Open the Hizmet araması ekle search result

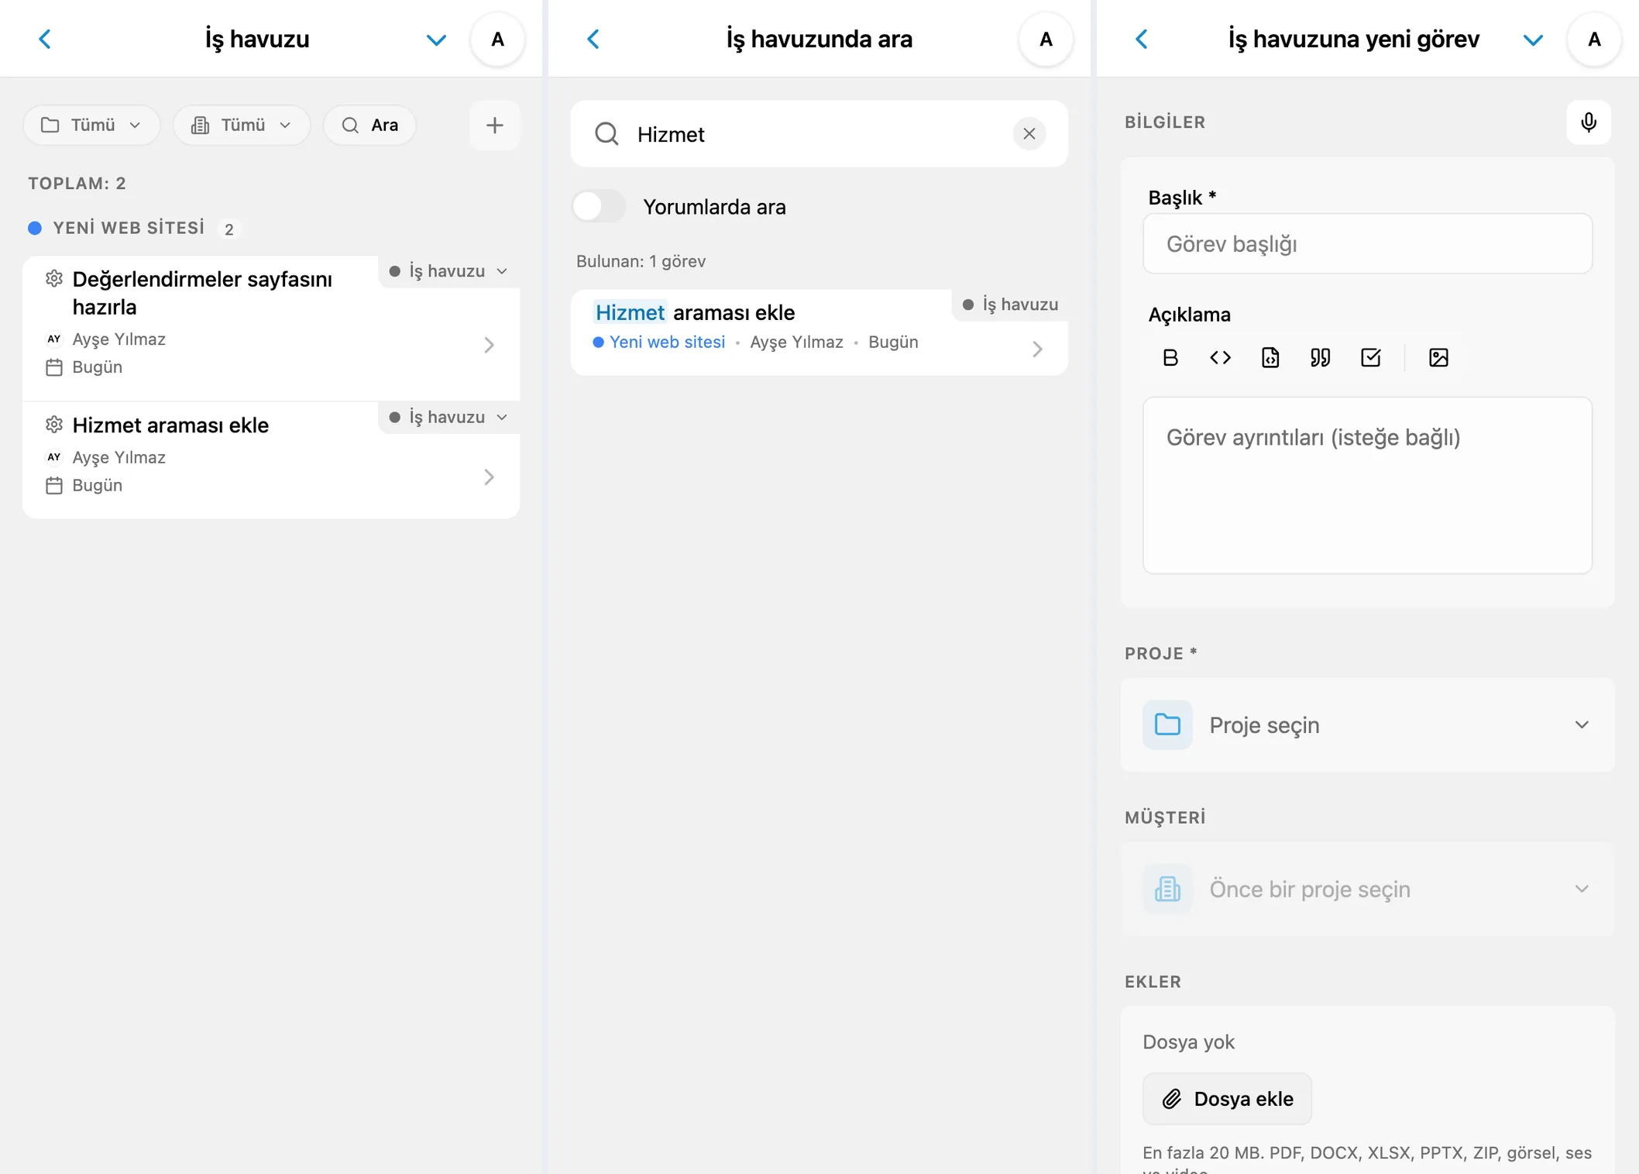819,332
